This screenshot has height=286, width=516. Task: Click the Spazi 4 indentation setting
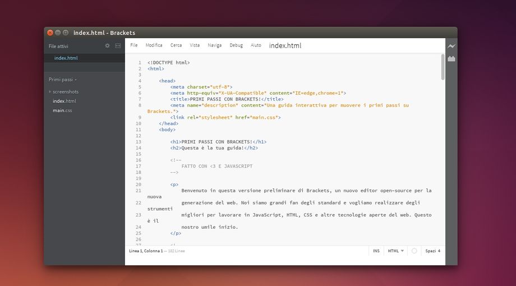[432, 251]
